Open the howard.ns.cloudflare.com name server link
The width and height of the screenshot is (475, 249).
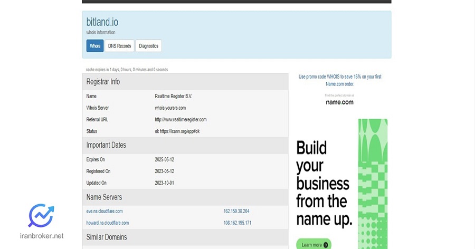pos(108,223)
